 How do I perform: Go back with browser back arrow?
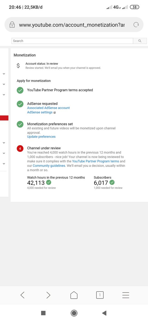tap(22, 295)
